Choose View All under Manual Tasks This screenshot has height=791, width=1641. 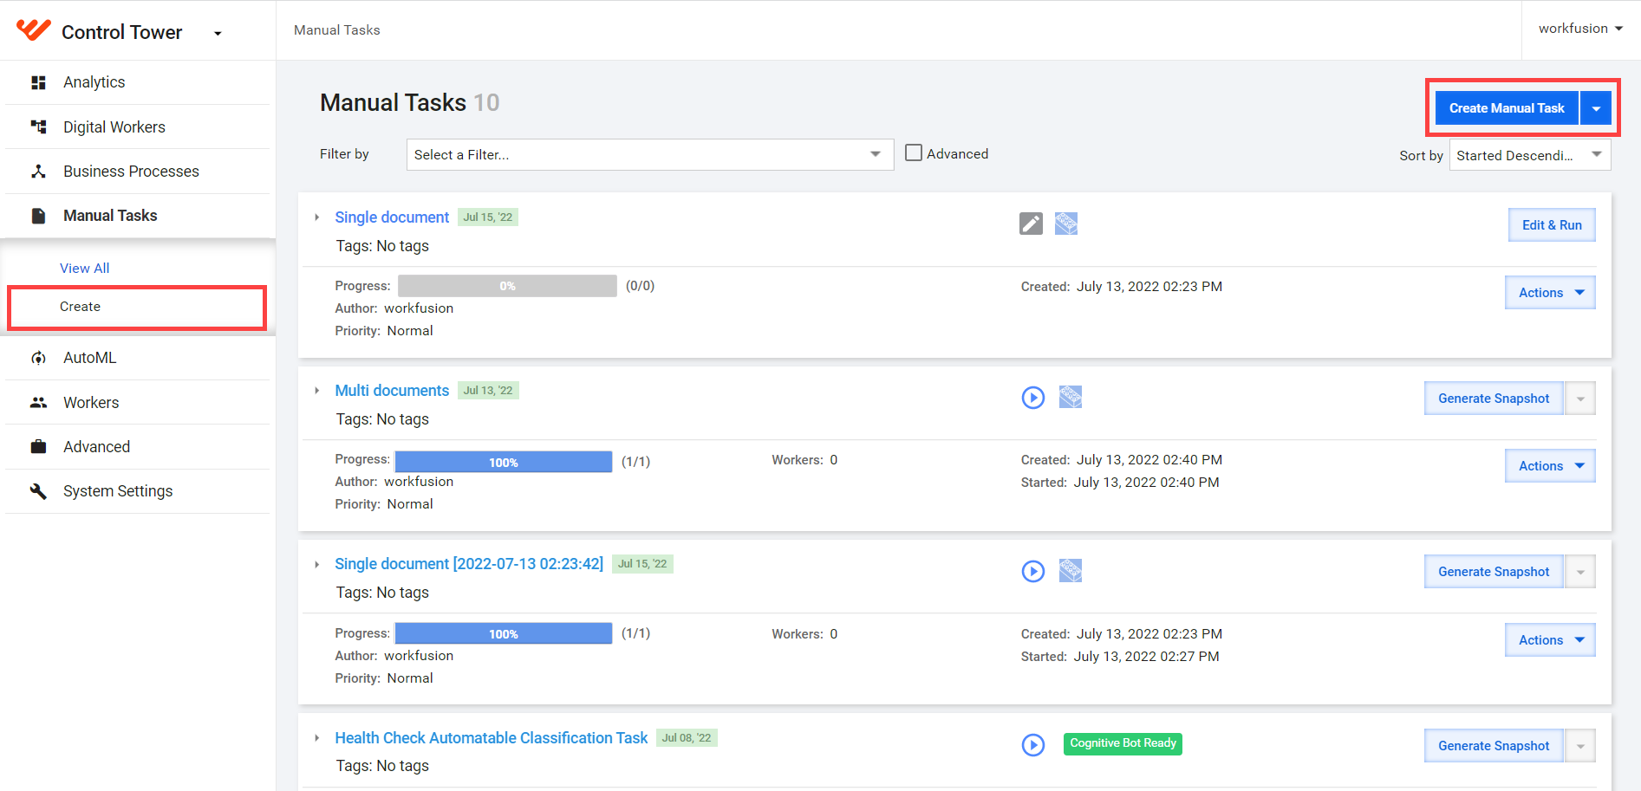pos(85,269)
